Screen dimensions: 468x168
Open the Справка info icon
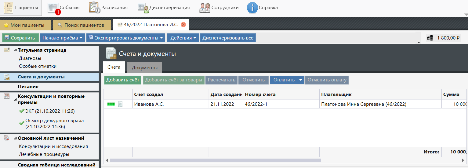[252, 8]
